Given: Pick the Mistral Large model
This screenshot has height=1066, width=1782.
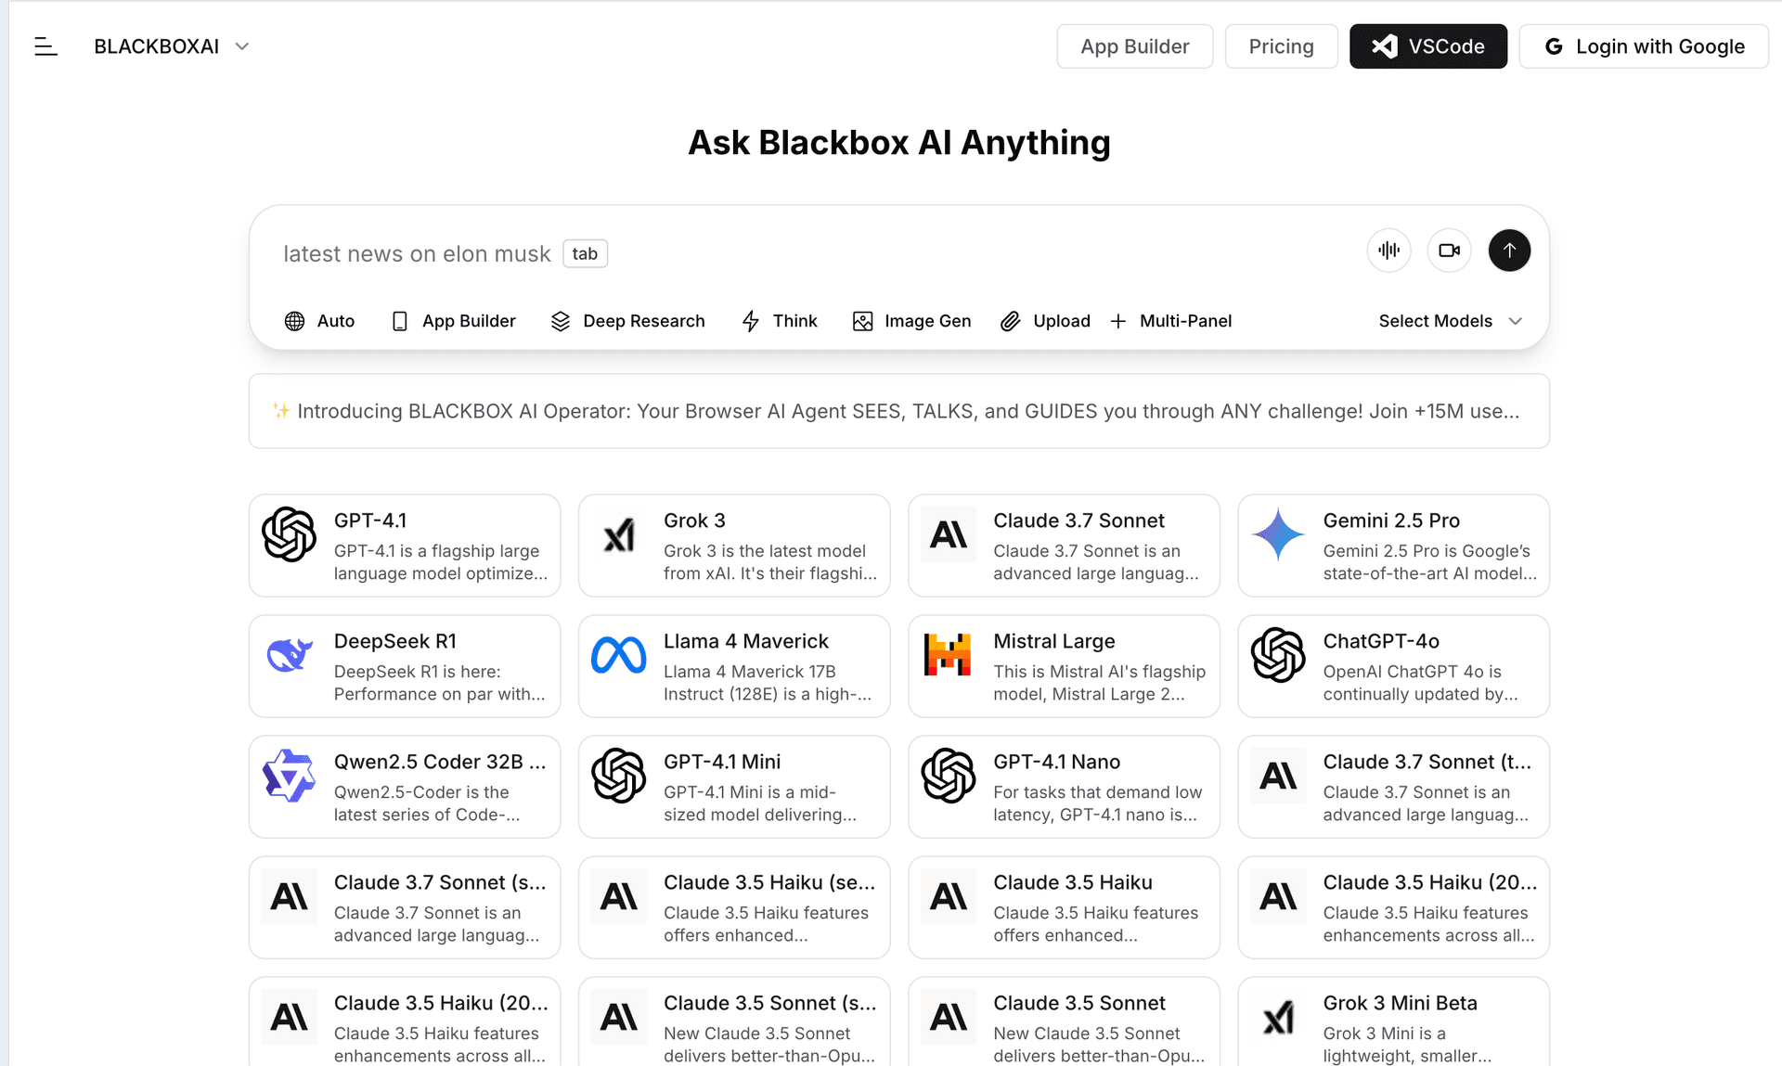Looking at the screenshot, I should 1064,666.
